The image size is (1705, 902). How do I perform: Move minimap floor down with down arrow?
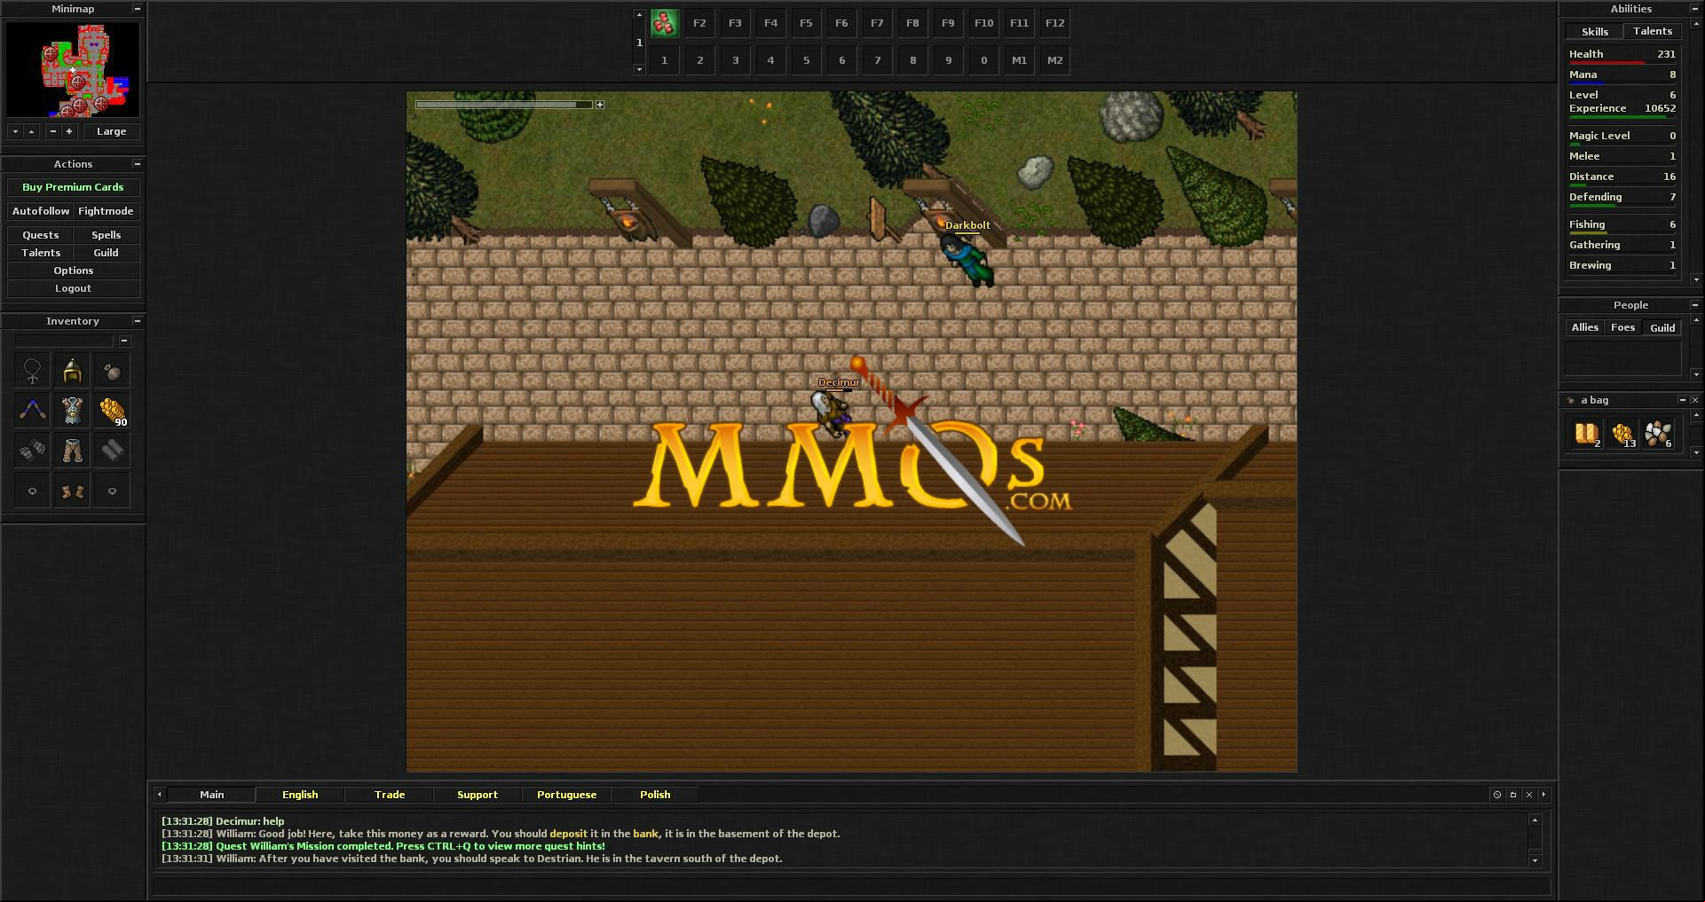pyautogui.click(x=15, y=131)
